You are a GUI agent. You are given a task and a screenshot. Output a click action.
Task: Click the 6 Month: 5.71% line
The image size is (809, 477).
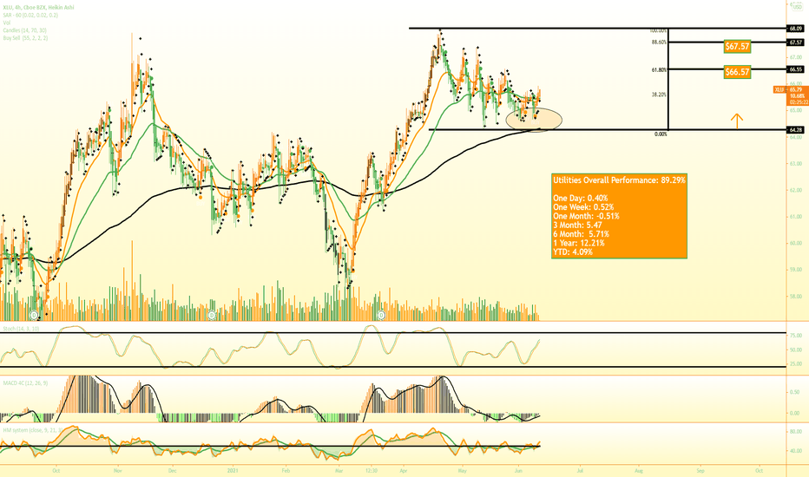(x=581, y=234)
